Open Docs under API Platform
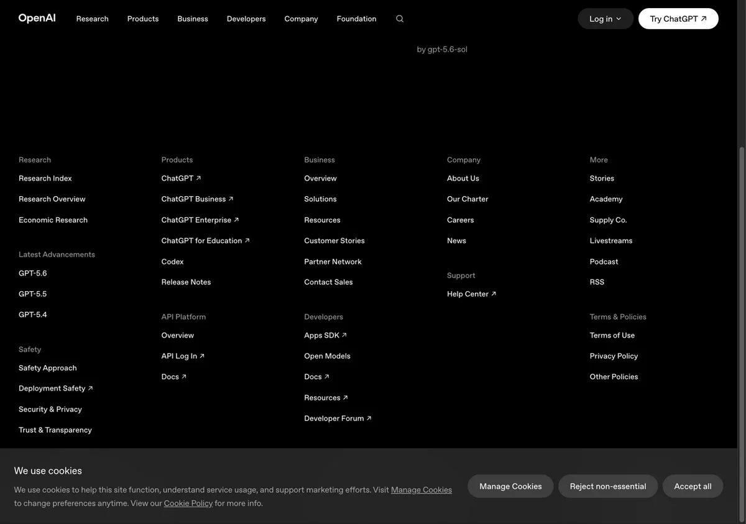746x524 pixels. [174, 377]
